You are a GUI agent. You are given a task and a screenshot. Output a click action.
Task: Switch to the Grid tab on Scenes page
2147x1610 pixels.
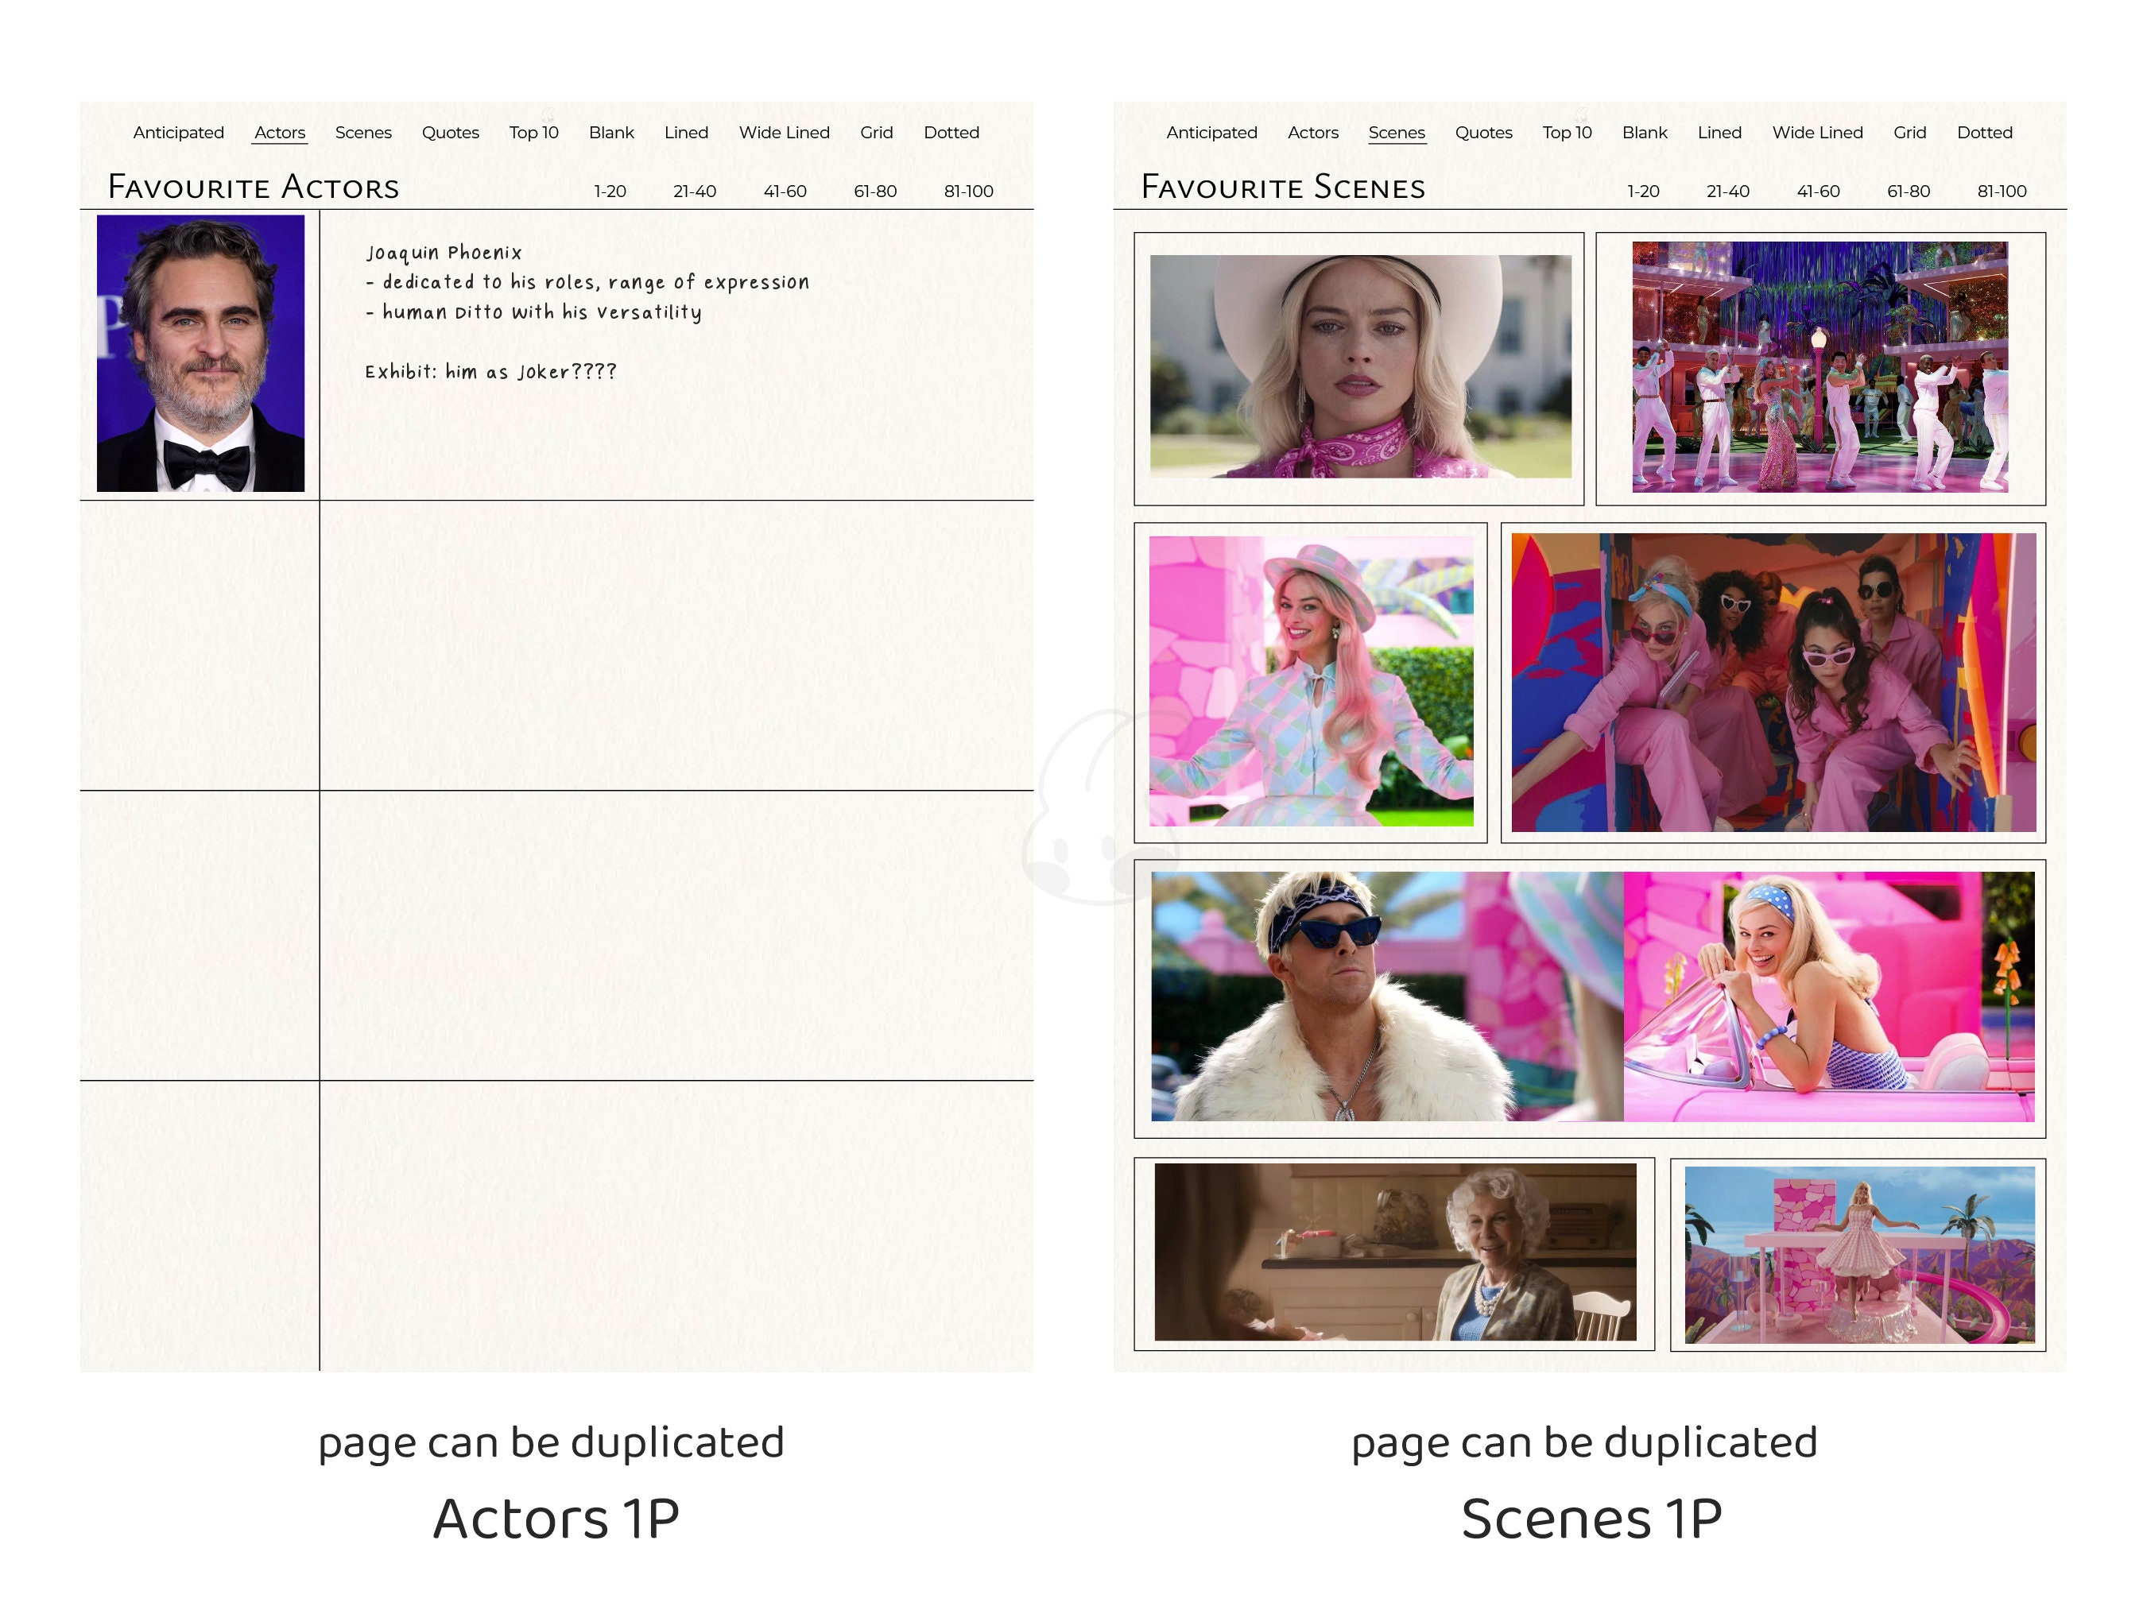click(1910, 133)
